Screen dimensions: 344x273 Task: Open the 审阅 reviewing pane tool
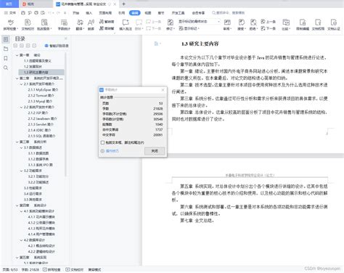227,25
